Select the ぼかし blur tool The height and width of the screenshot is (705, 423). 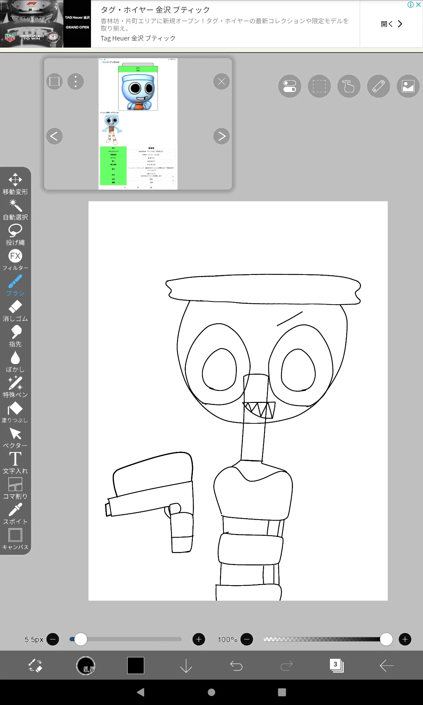tap(15, 362)
